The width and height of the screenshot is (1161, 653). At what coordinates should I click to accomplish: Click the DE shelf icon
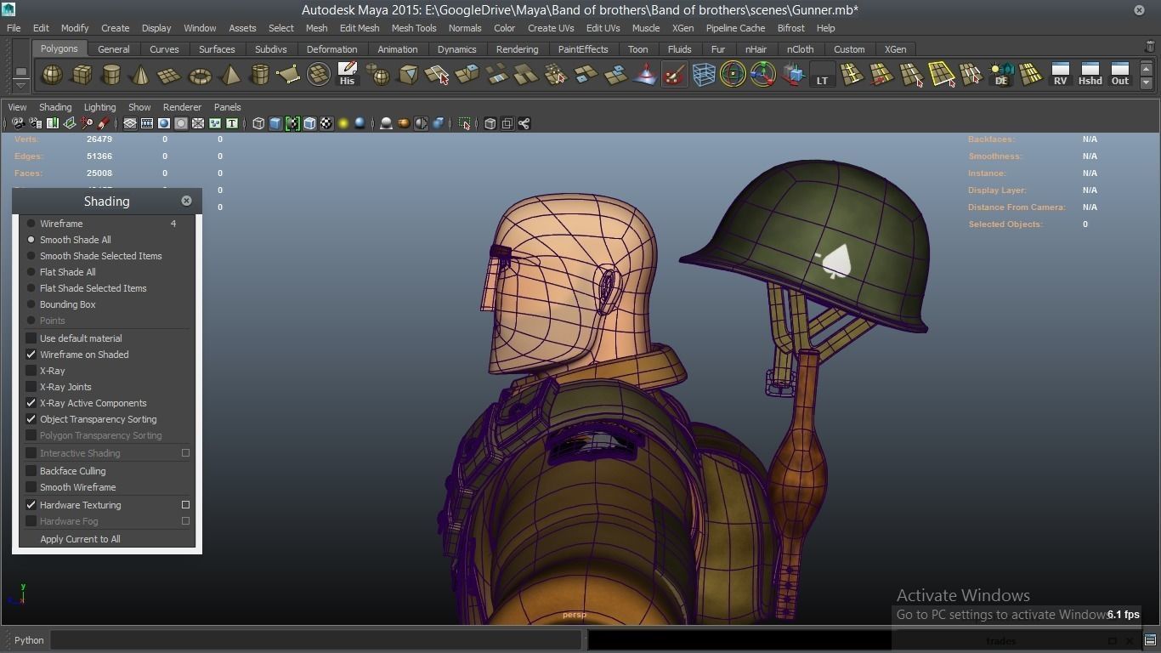coord(1001,75)
